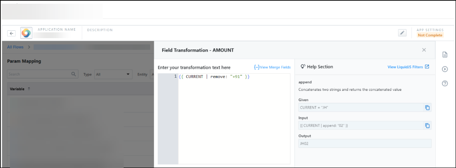Open the document icon in right sidebar
The image size is (456, 168).
point(445,54)
